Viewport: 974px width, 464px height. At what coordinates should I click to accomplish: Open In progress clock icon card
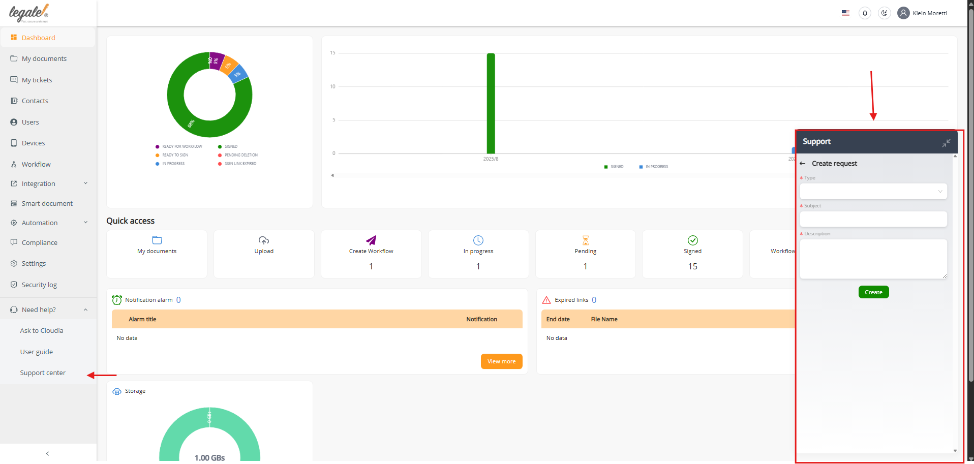(478, 240)
